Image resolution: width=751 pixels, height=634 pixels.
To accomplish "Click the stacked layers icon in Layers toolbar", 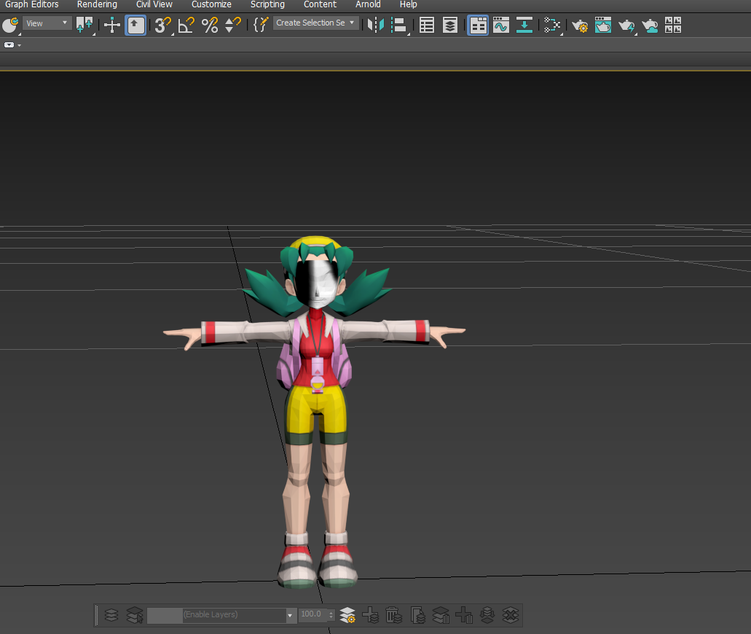I will [111, 615].
